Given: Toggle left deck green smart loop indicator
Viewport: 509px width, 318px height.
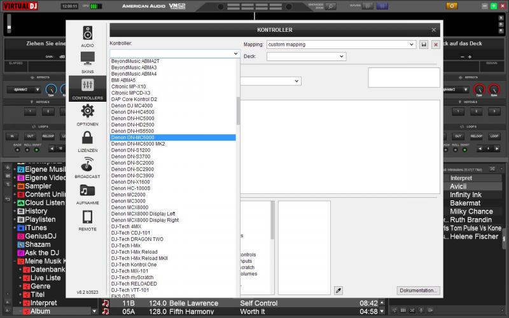Looking at the screenshot, I should click(37, 150).
